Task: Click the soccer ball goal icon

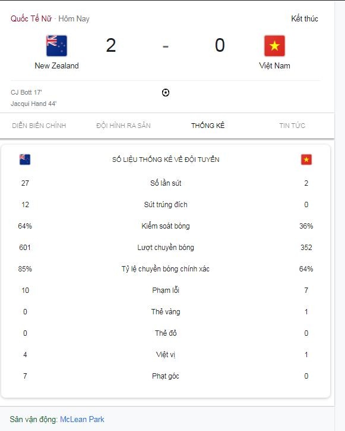Action: (165, 93)
